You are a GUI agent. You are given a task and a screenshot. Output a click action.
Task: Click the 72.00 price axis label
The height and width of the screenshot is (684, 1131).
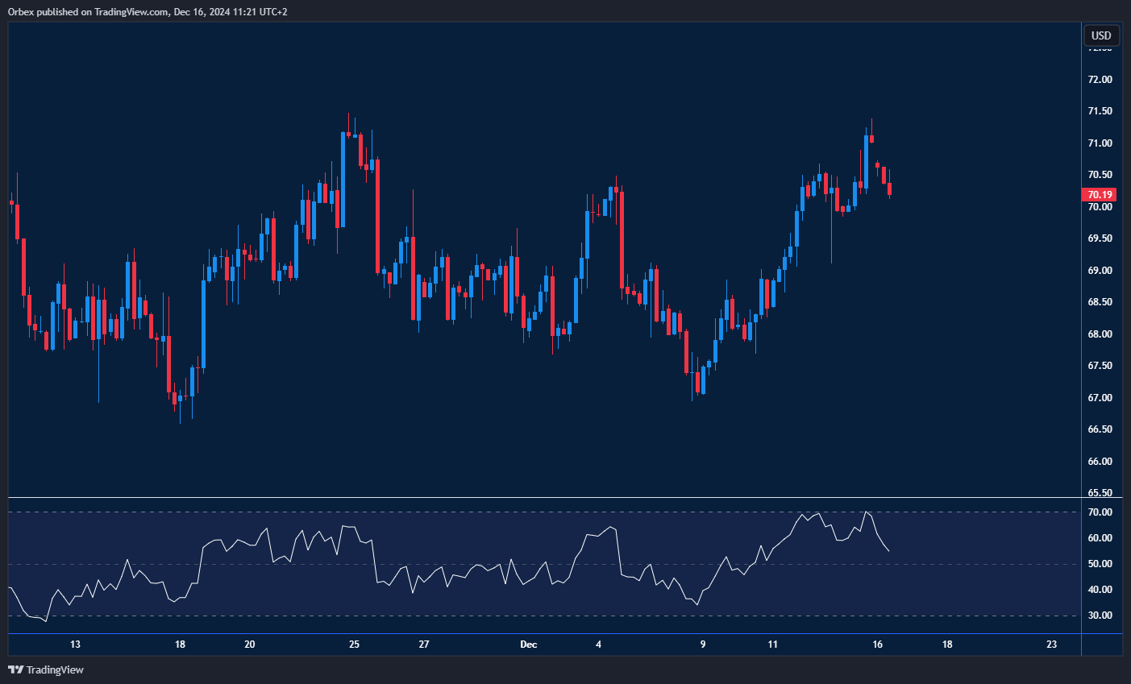[1100, 80]
